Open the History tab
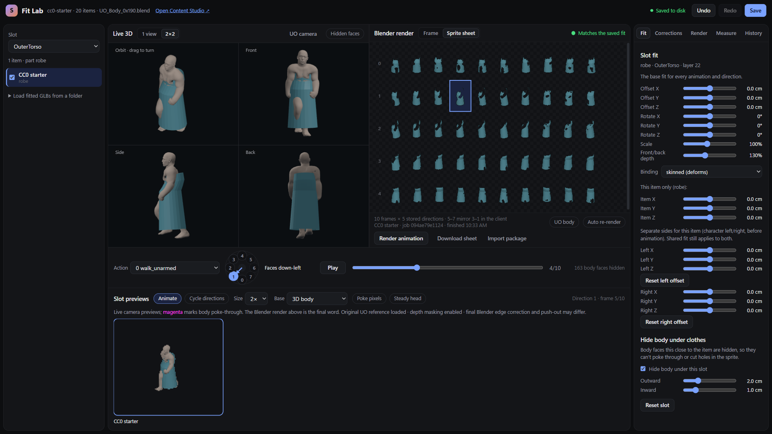 pyautogui.click(x=753, y=33)
